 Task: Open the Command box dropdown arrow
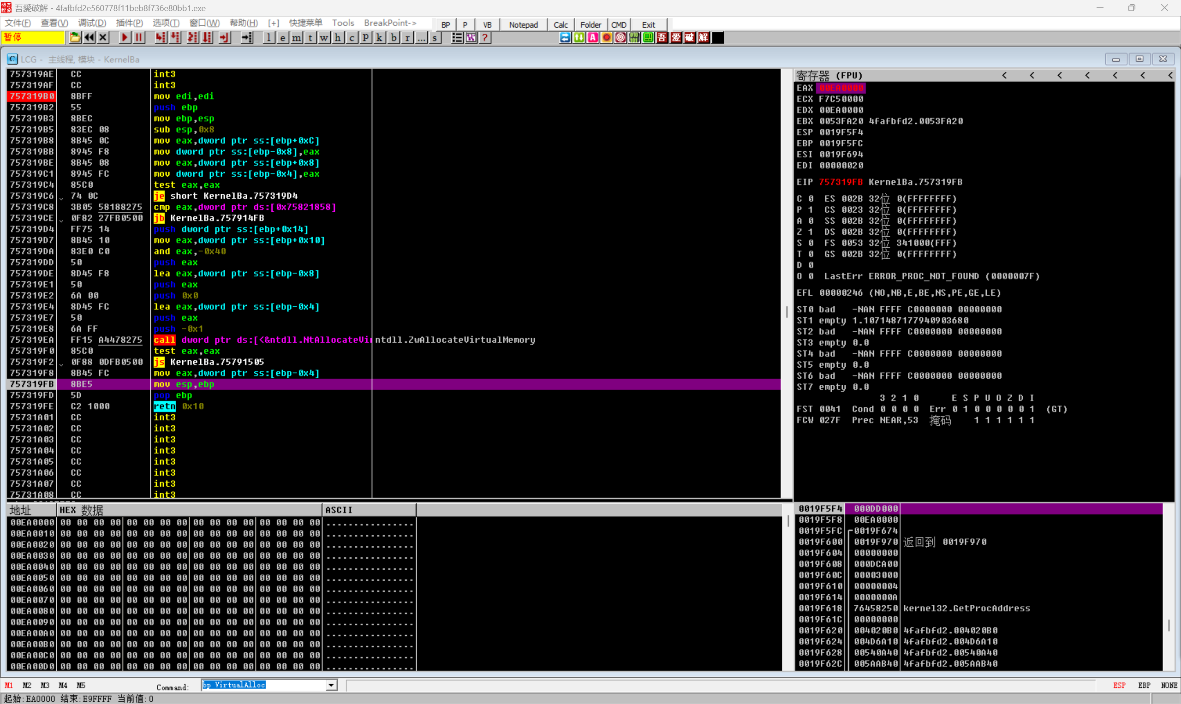332,685
